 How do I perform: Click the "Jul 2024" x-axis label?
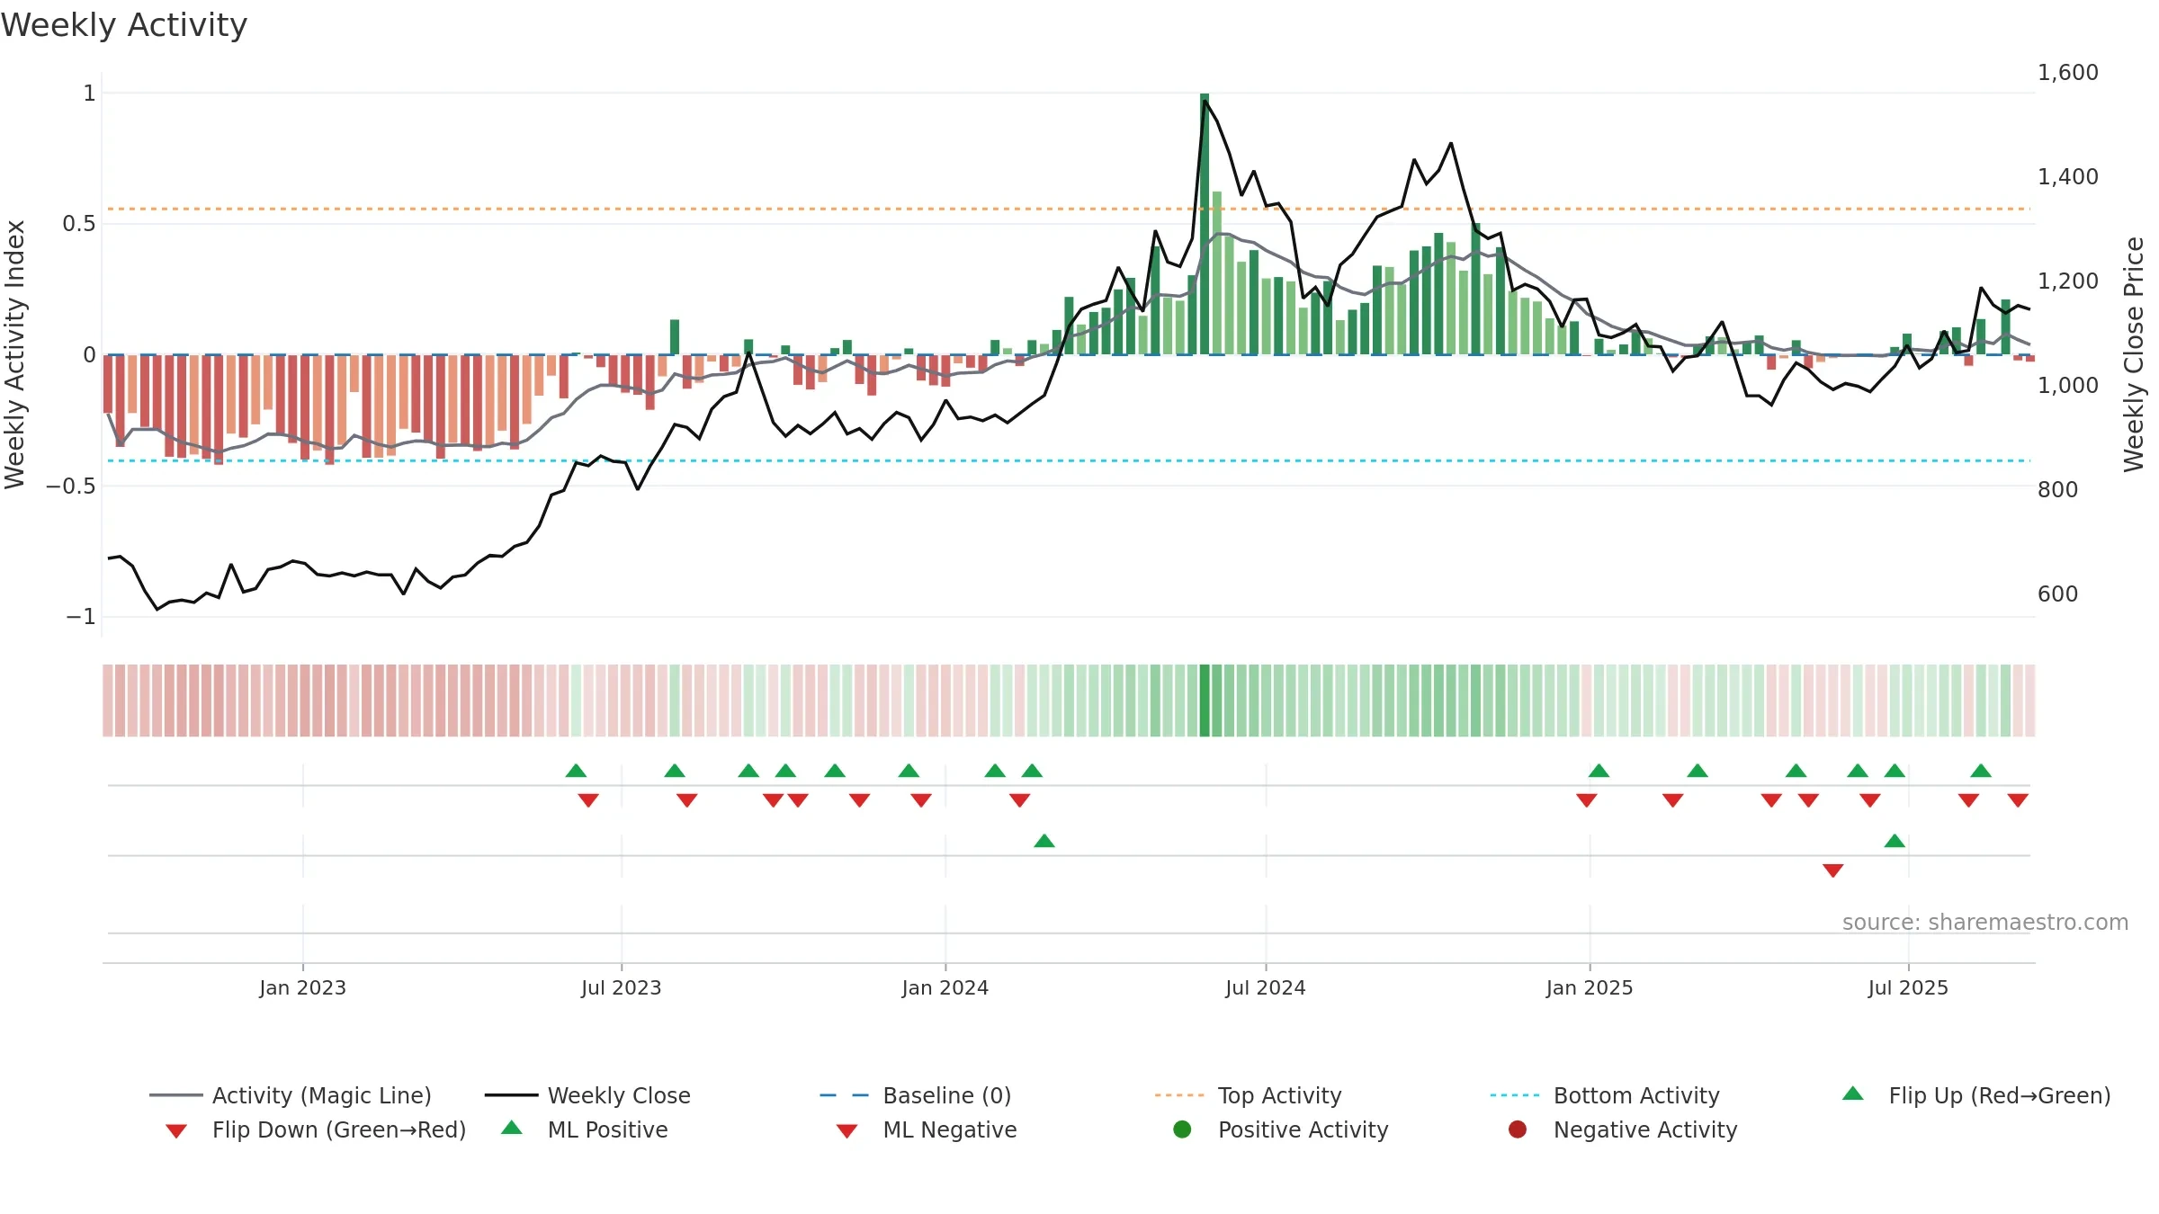click(1266, 987)
